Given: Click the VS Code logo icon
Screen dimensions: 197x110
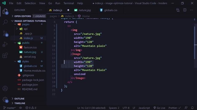Looking at the screenshot, I should pyautogui.click(x=4, y=3).
